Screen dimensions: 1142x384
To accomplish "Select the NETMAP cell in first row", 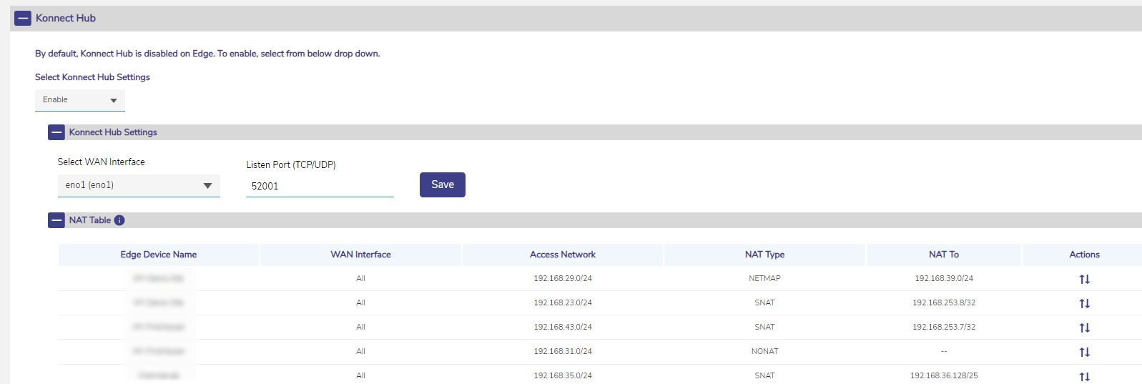I will click(x=764, y=278).
